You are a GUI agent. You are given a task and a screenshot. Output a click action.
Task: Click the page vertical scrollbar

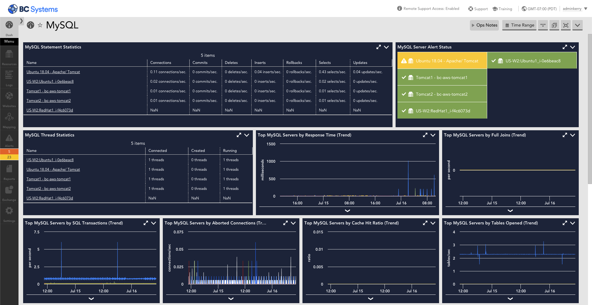[x=590, y=109]
